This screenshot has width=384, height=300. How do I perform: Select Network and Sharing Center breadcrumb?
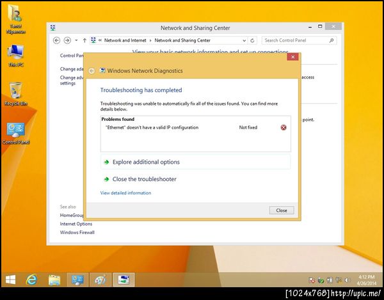coord(182,40)
